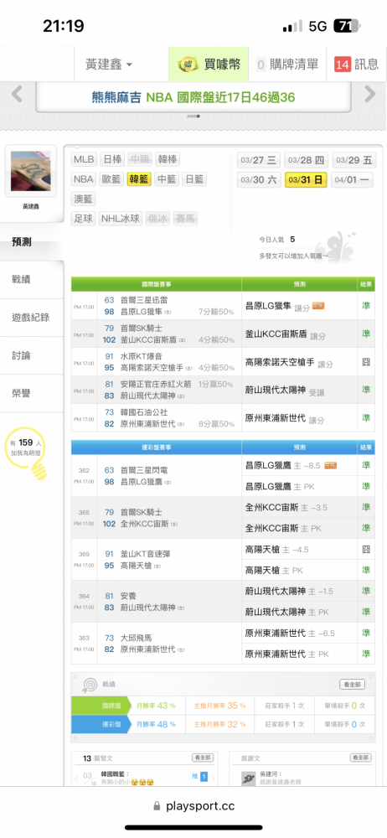Select the 韓籃 league filter
The image size is (387, 838).
[x=139, y=179]
